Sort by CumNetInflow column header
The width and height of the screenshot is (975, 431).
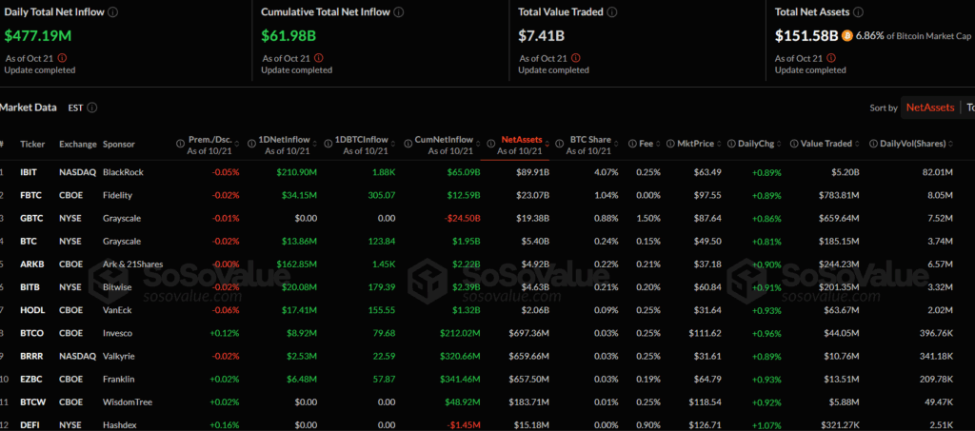pyautogui.click(x=445, y=139)
